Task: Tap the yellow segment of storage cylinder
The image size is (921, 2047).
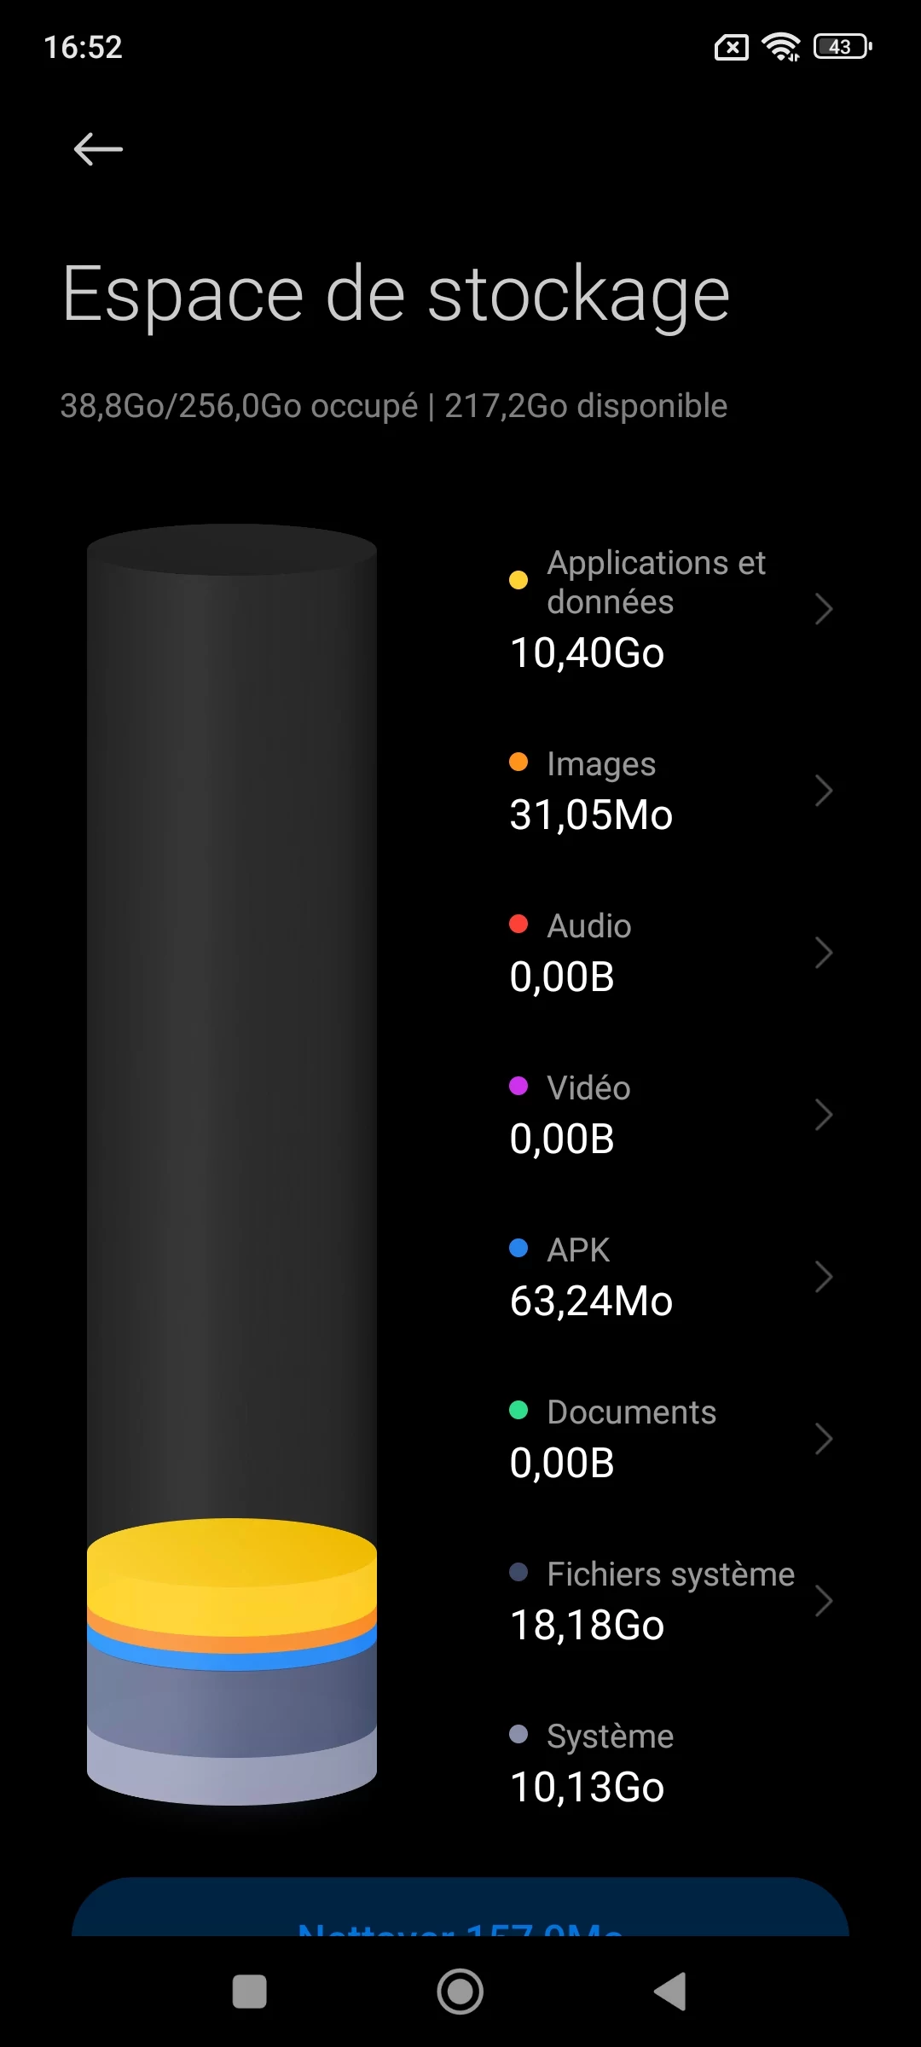Action: pyautogui.click(x=232, y=1569)
